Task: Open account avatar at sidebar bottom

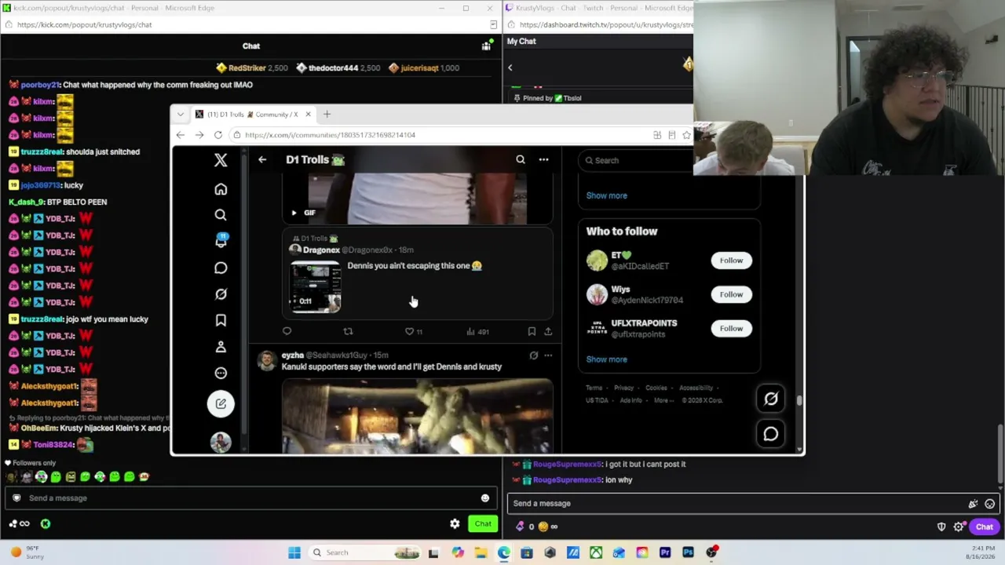Action: click(x=221, y=443)
